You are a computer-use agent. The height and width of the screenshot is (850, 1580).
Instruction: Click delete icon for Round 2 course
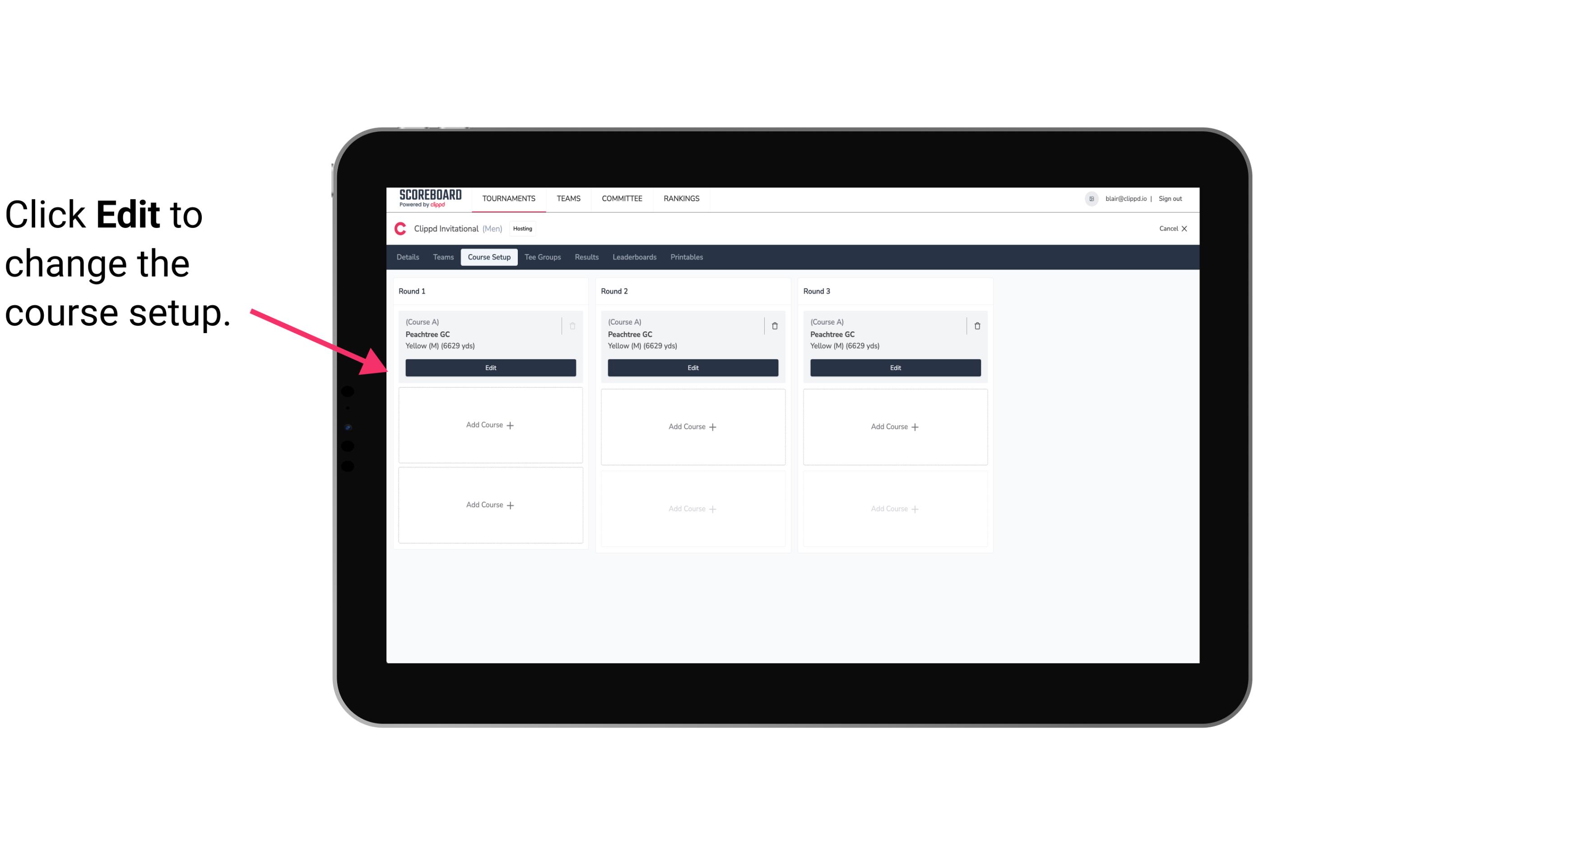(774, 325)
